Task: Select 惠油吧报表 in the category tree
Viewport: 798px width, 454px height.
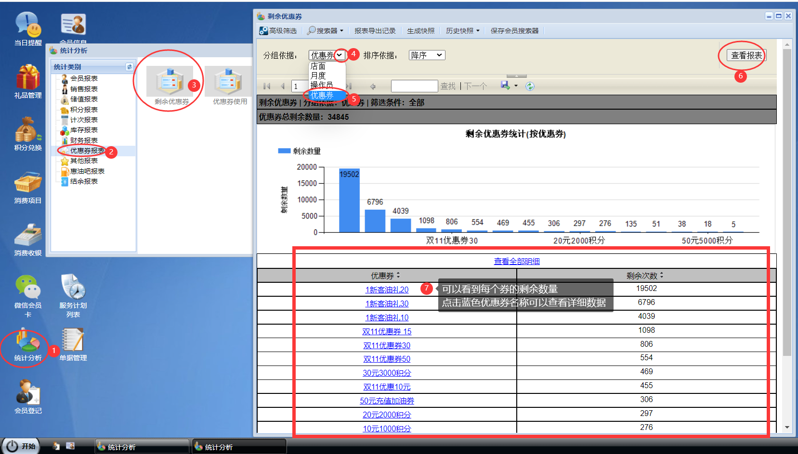Action: click(x=87, y=171)
